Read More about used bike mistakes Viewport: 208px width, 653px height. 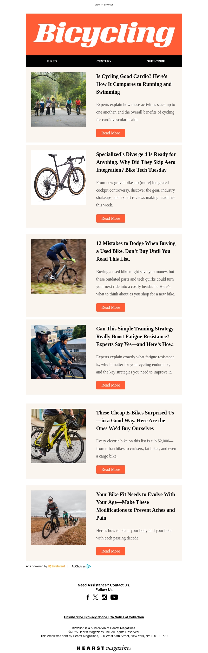pos(111,307)
